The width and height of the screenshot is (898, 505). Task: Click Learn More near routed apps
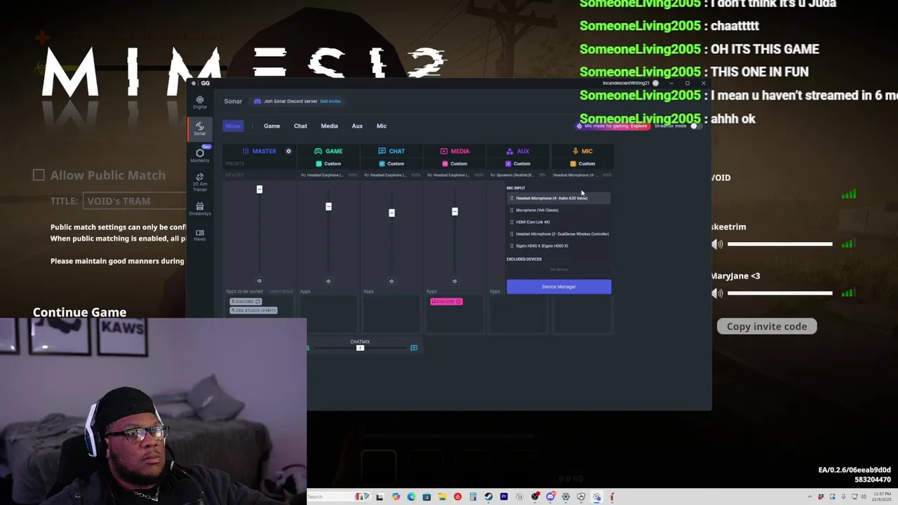(281, 291)
